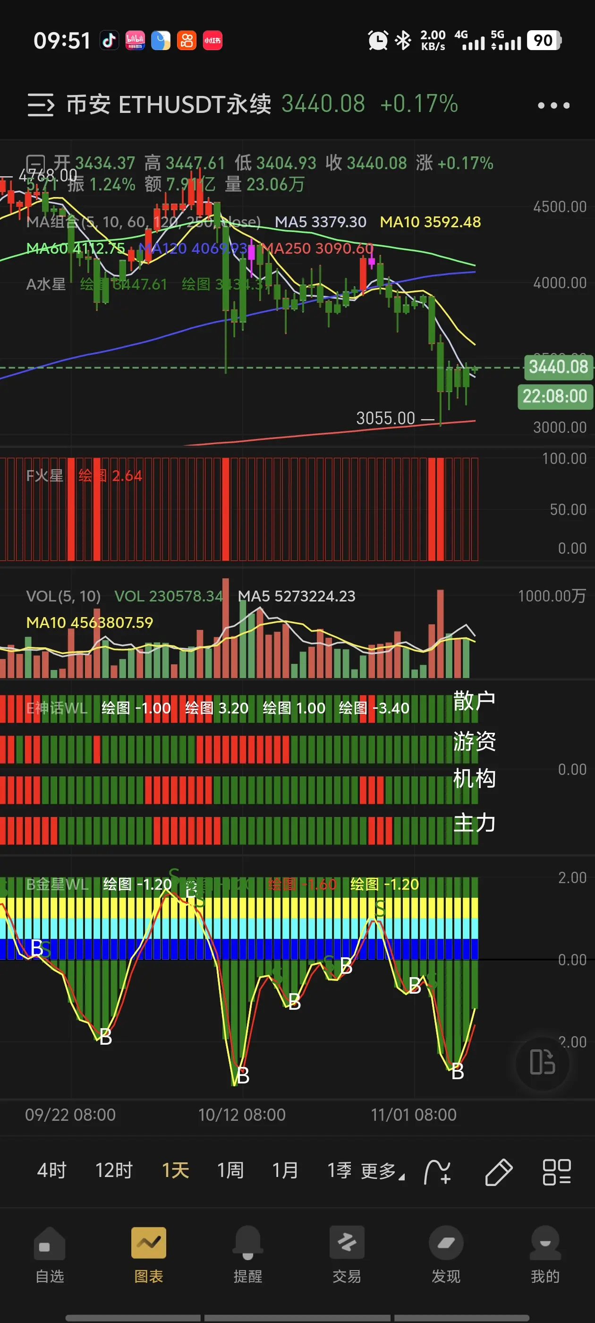The image size is (595, 1323).
Task: Expand the 更多 timeframe dropdown
Action: click(x=382, y=1171)
